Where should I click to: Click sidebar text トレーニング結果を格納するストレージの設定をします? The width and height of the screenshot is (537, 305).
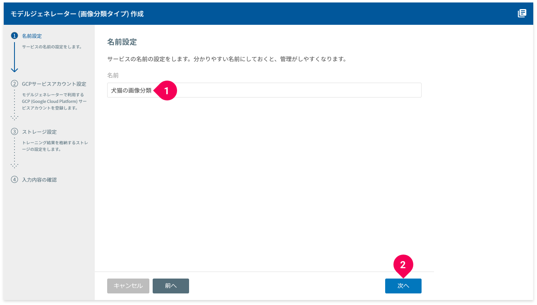pyautogui.click(x=55, y=146)
